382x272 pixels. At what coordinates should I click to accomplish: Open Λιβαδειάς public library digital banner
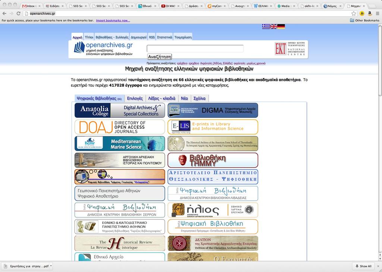click(213, 193)
